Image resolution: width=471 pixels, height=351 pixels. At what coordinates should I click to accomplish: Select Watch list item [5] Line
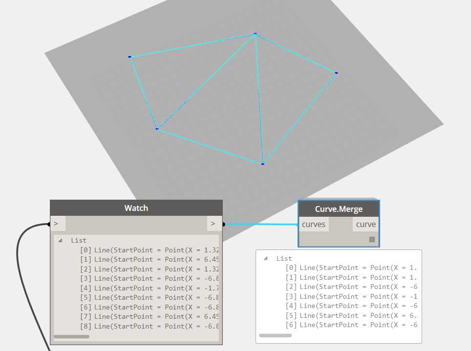pyautogui.click(x=150, y=298)
